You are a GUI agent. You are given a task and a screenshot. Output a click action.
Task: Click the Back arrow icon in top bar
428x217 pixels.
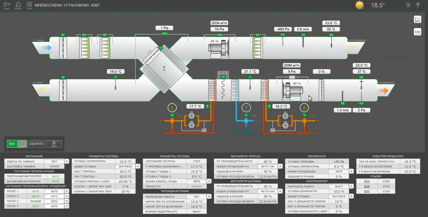(6, 4)
